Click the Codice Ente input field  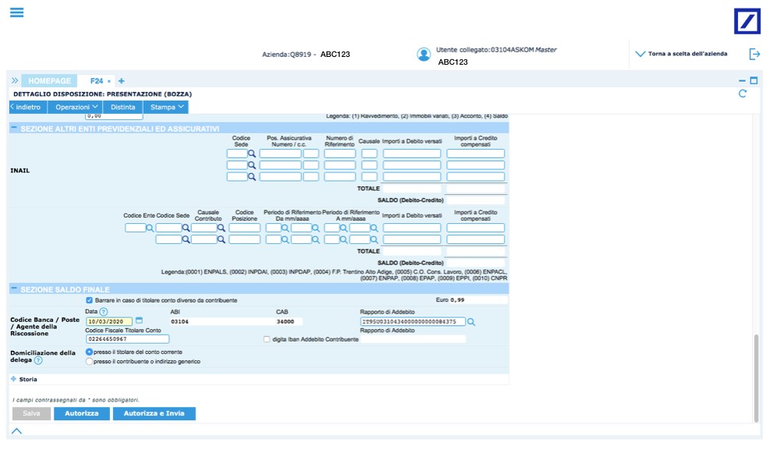(x=135, y=228)
